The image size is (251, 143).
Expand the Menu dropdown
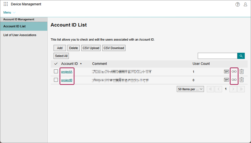(9, 13)
